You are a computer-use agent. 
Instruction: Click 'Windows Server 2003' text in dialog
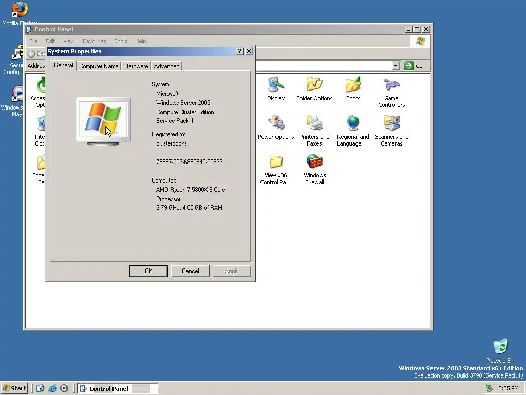(x=183, y=103)
